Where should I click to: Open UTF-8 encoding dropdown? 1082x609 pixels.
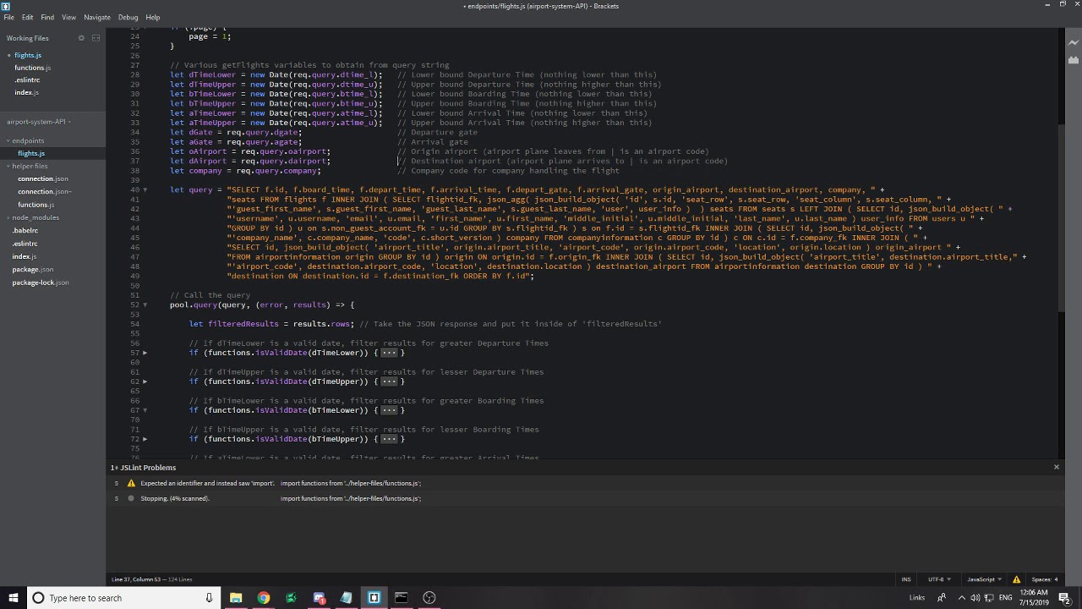(939, 579)
